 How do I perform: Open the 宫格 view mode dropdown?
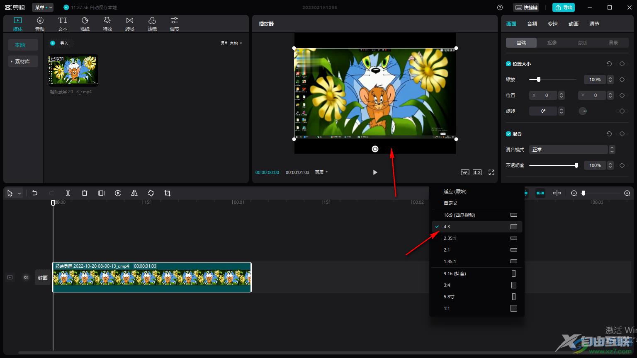(x=231, y=43)
